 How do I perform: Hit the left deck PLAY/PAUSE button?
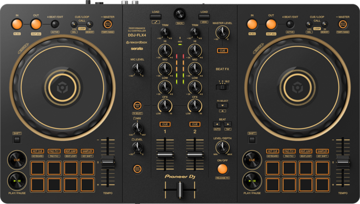pyautogui.click(x=17, y=180)
